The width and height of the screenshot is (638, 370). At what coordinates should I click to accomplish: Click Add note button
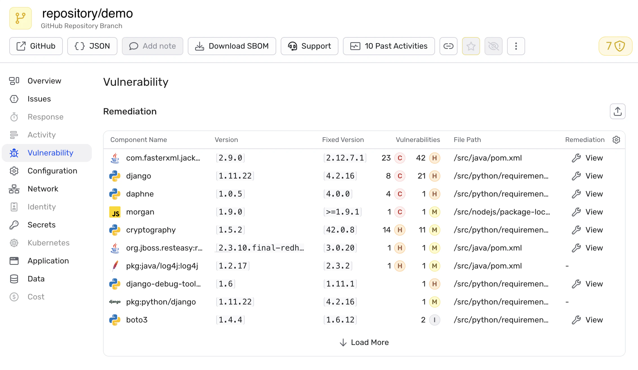tap(153, 46)
